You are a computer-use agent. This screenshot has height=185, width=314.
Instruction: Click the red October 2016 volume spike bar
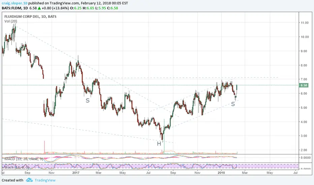44,147
